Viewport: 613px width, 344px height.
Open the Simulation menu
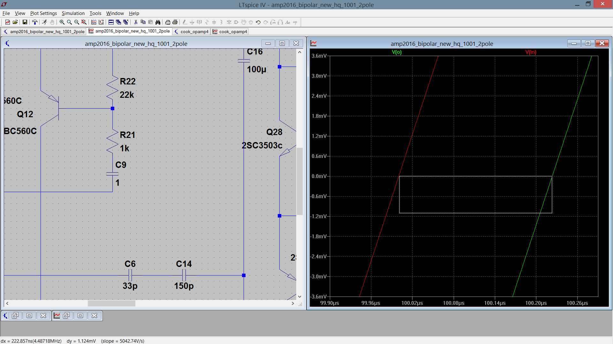point(73,13)
